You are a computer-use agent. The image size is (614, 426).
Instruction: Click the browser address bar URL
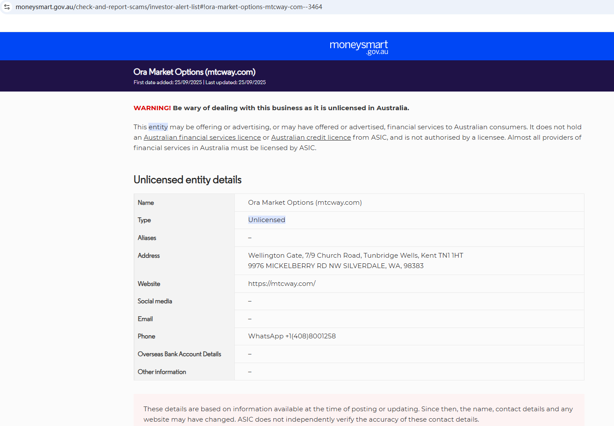pos(169,7)
